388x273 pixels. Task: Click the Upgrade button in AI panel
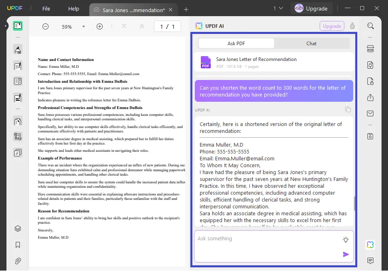(x=332, y=26)
